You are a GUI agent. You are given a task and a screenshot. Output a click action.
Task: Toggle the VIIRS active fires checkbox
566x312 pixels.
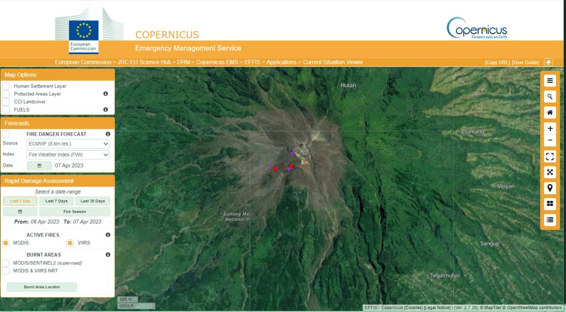[70, 243]
